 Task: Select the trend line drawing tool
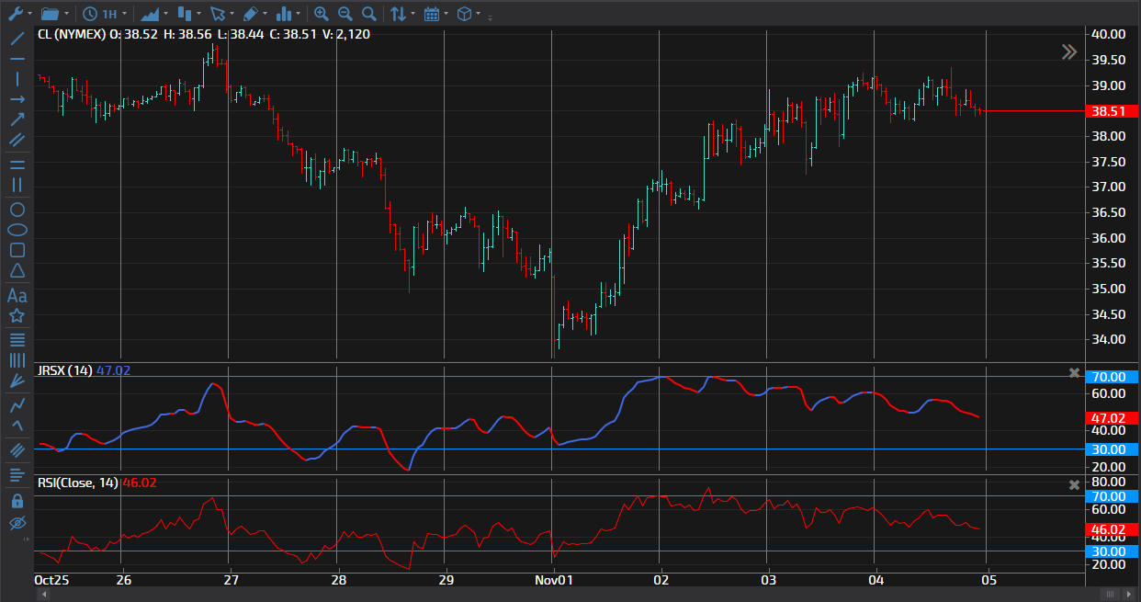click(17, 39)
